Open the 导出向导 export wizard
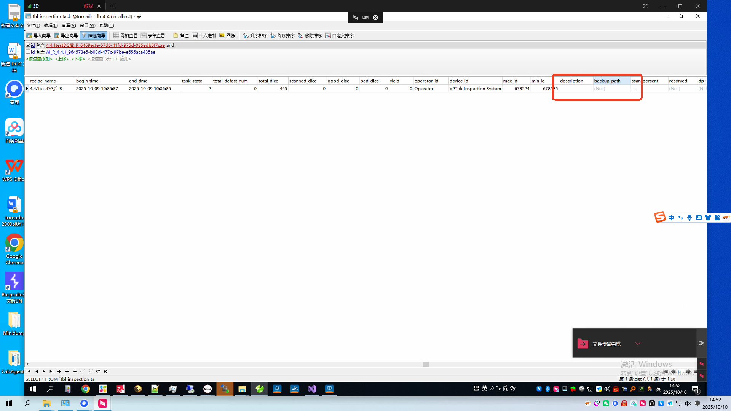 tap(66, 35)
